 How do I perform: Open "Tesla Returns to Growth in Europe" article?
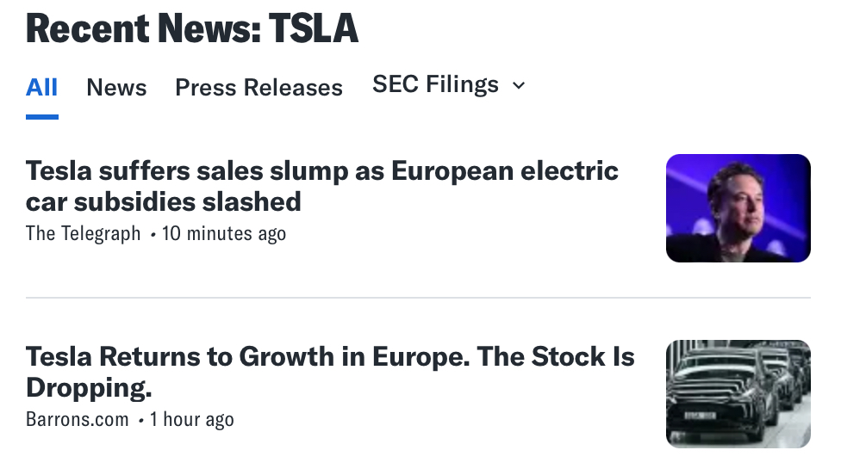coord(330,356)
